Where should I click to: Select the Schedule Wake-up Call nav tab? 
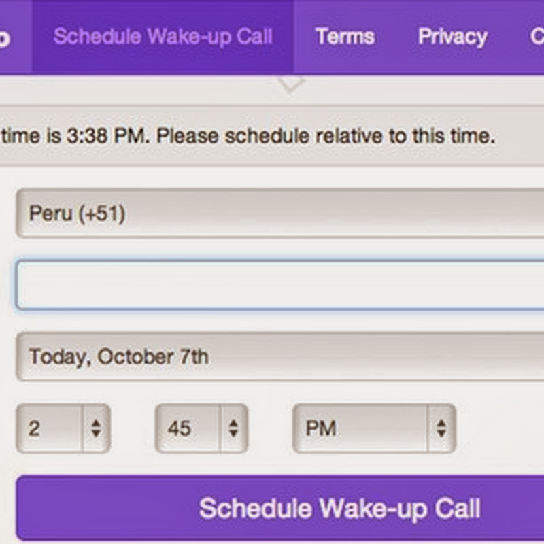coord(163,37)
